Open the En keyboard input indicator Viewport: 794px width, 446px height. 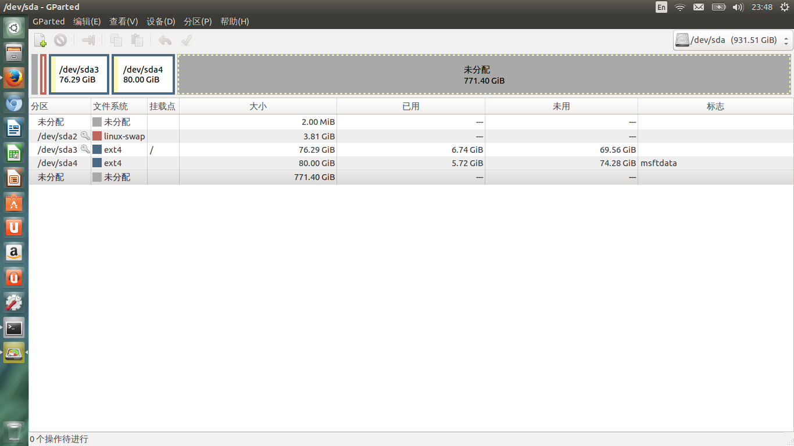point(661,7)
